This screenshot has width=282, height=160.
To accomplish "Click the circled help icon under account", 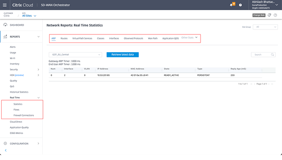I will pos(275,15).
